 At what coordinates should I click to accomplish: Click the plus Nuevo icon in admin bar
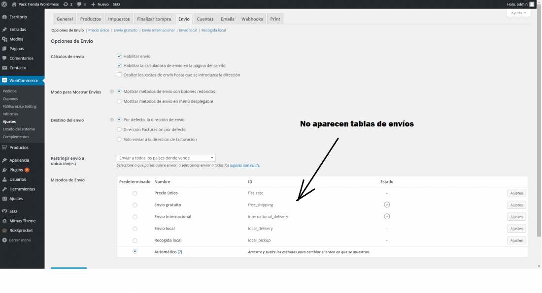point(93,4)
